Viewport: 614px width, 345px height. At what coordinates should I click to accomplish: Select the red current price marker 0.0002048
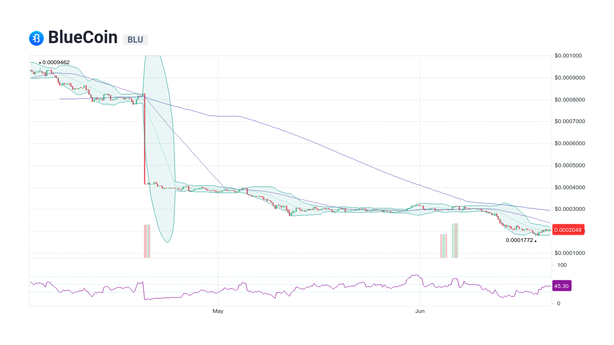point(568,230)
